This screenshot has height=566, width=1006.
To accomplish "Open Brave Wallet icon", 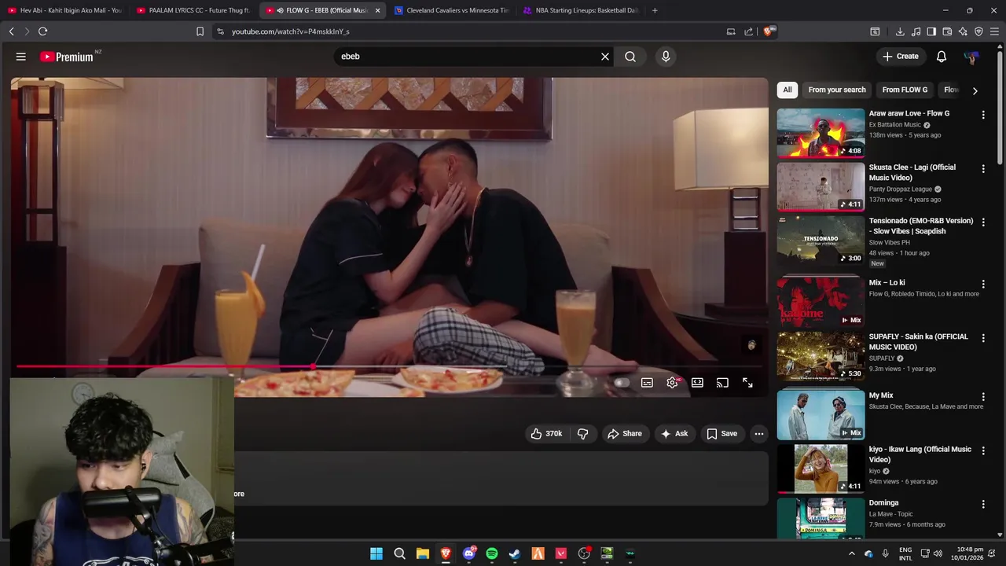I will [947, 31].
